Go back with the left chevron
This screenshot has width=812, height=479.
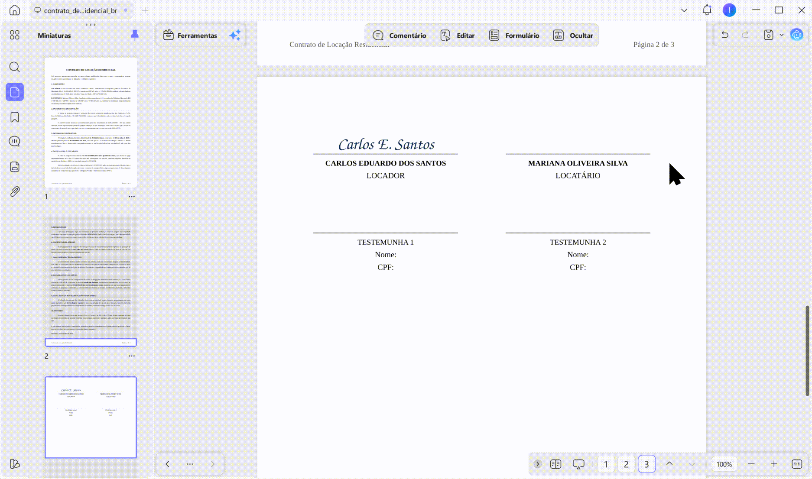click(x=167, y=464)
